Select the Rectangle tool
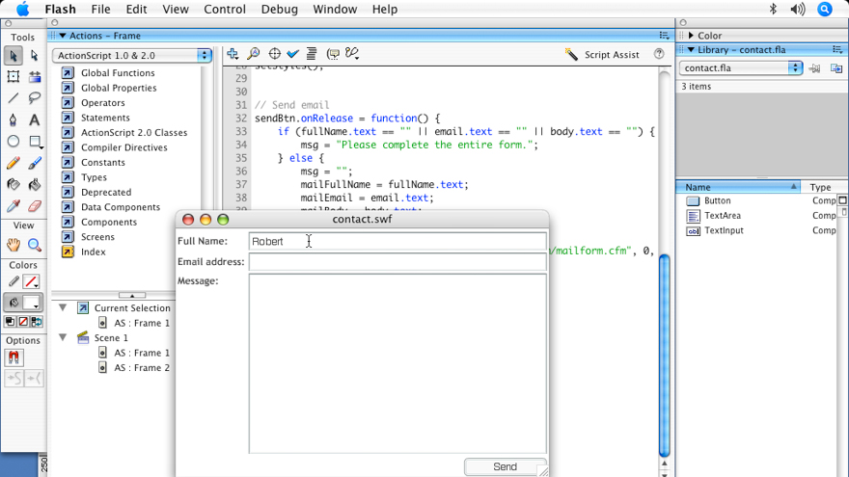 pyautogui.click(x=34, y=141)
